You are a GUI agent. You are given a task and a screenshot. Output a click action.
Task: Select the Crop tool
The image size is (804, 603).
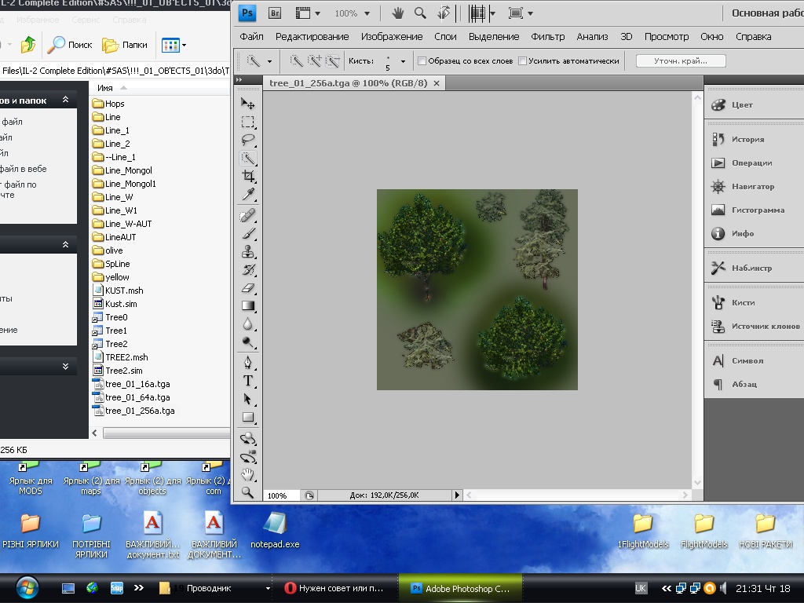pos(248,177)
